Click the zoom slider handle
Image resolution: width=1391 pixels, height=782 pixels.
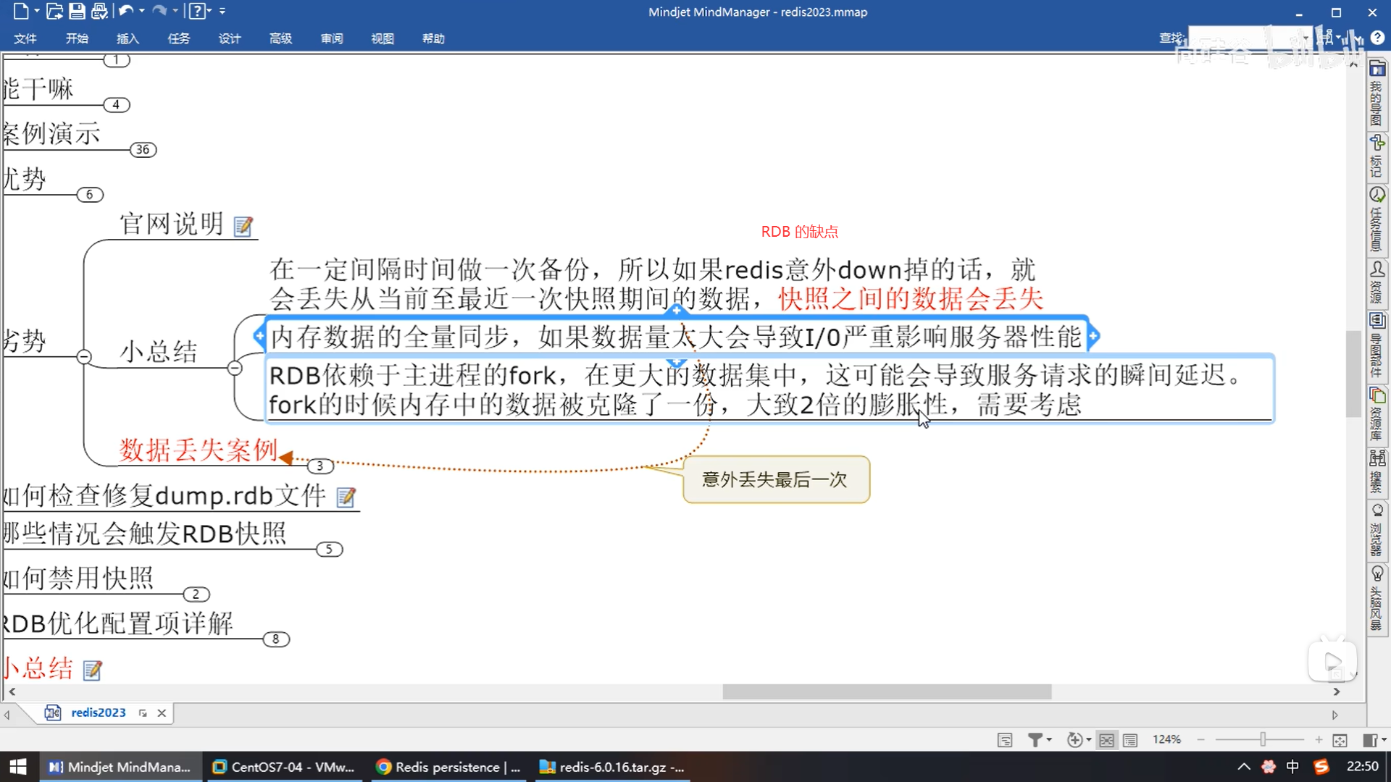click(x=1263, y=739)
